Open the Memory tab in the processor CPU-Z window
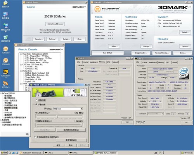Image resolution: width=194 pixels, height=155 pixels. tap(161, 62)
